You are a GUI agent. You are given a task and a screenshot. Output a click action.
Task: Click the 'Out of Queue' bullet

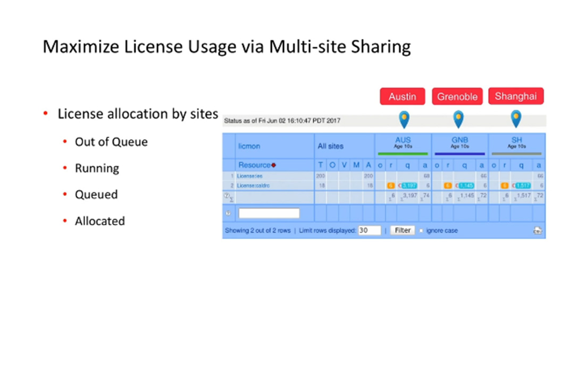tap(111, 142)
